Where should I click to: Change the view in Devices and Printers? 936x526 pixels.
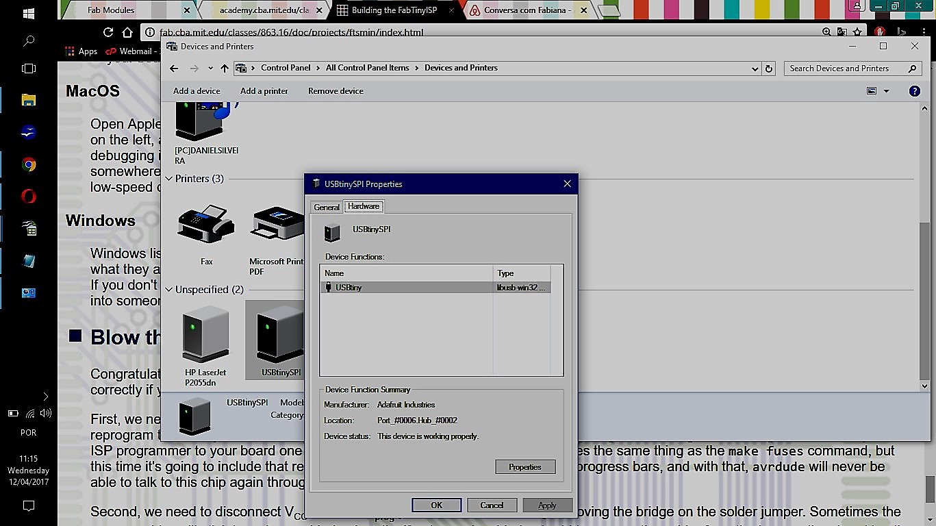point(872,91)
